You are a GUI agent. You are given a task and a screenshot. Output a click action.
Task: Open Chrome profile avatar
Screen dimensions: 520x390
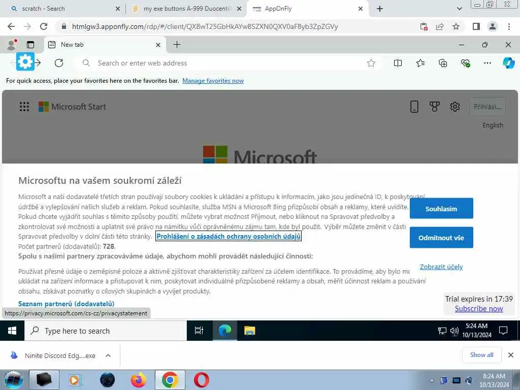(493, 26)
